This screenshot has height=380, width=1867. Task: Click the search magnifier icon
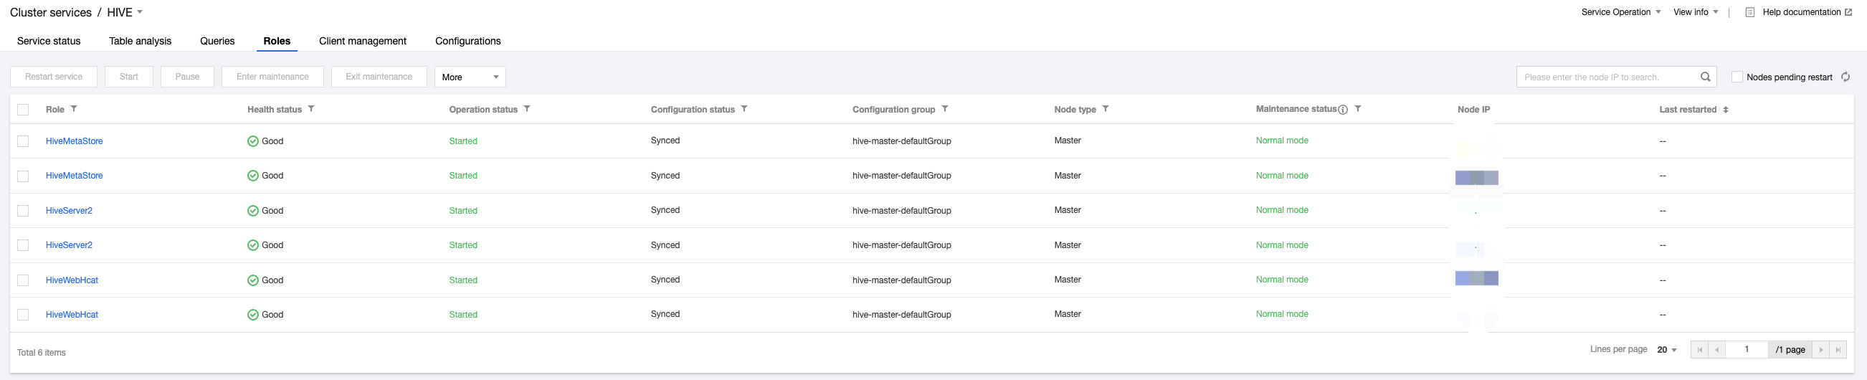click(1706, 77)
